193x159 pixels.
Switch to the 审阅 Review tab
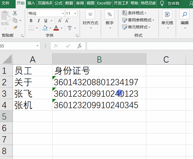pos(80,3)
